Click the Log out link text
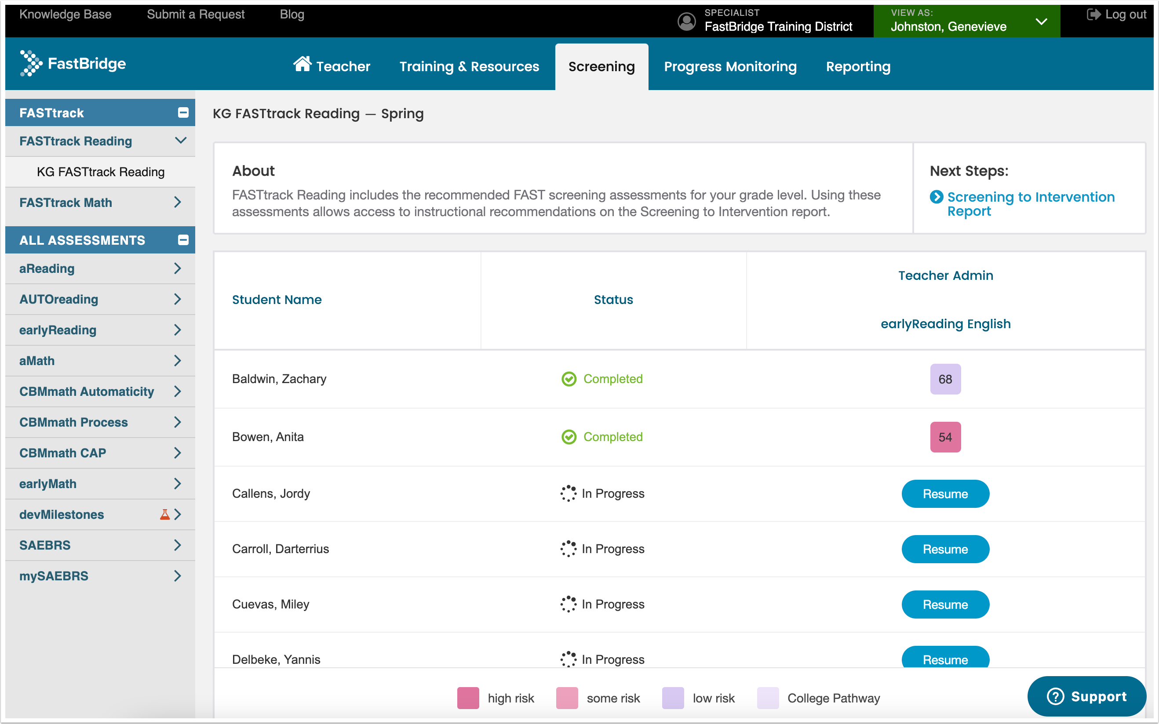 click(x=1126, y=14)
